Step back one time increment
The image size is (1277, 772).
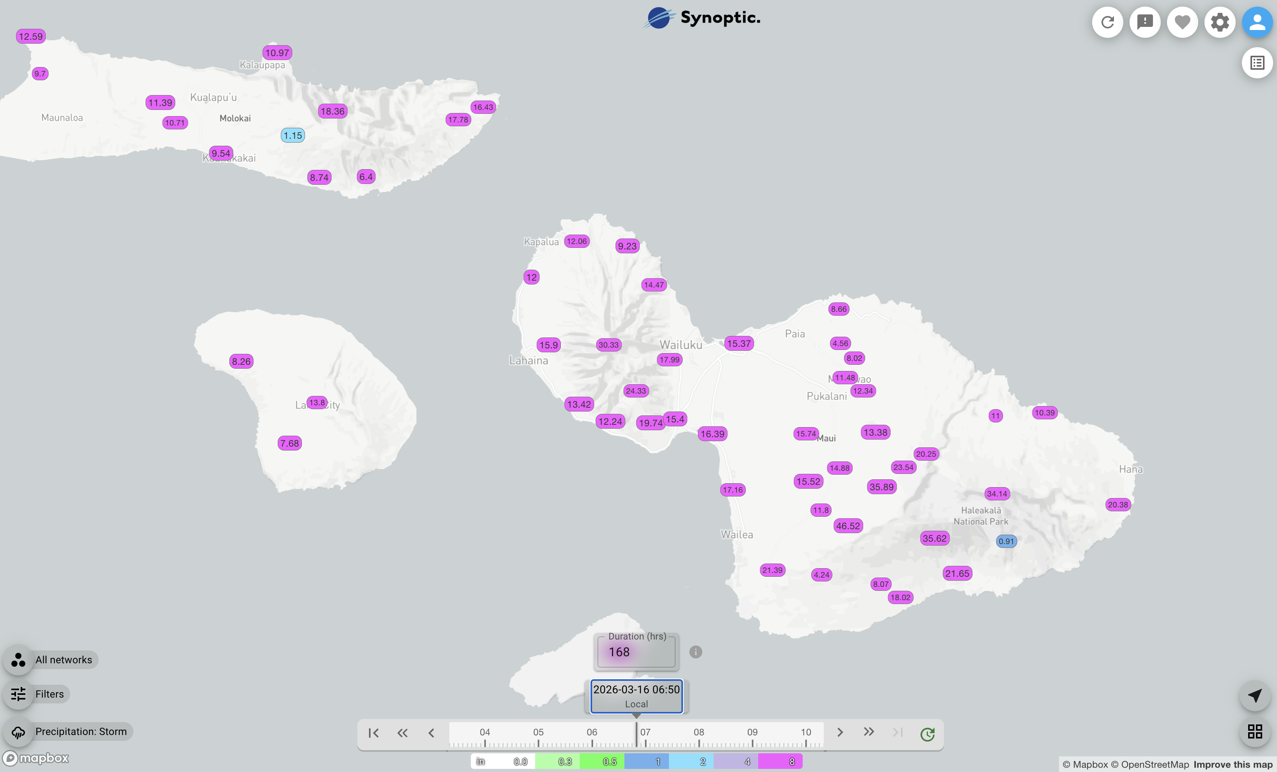tap(431, 733)
